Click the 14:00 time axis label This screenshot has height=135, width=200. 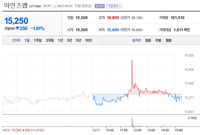point(165,130)
